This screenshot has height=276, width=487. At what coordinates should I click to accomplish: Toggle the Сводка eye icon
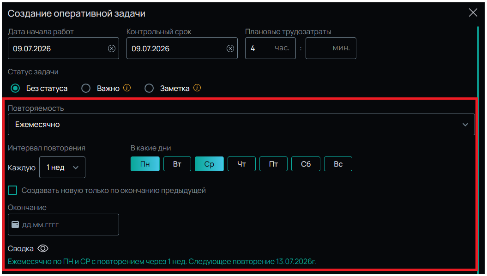pos(43,248)
